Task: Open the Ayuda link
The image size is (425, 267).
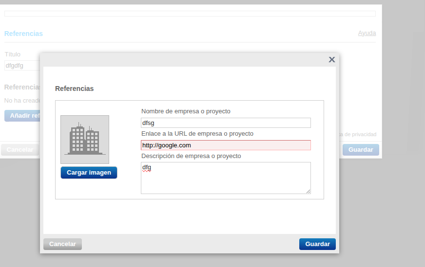Action: (367, 33)
